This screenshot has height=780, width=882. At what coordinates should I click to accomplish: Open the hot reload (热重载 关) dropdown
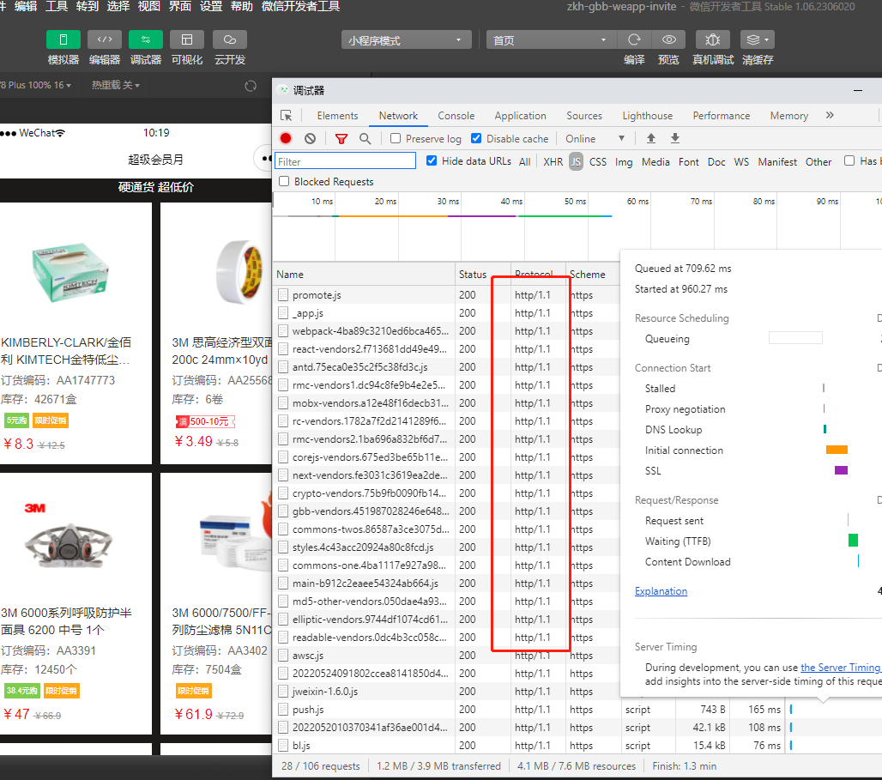pyautogui.click(x=115, y=85)
